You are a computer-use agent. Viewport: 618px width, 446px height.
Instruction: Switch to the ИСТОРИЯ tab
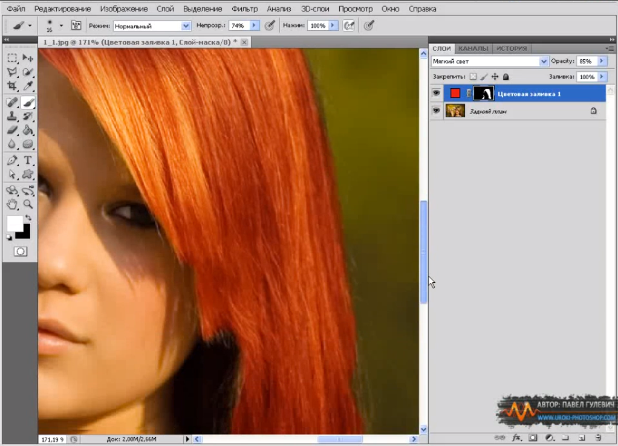pyautogui.click(x=512, y=48)
